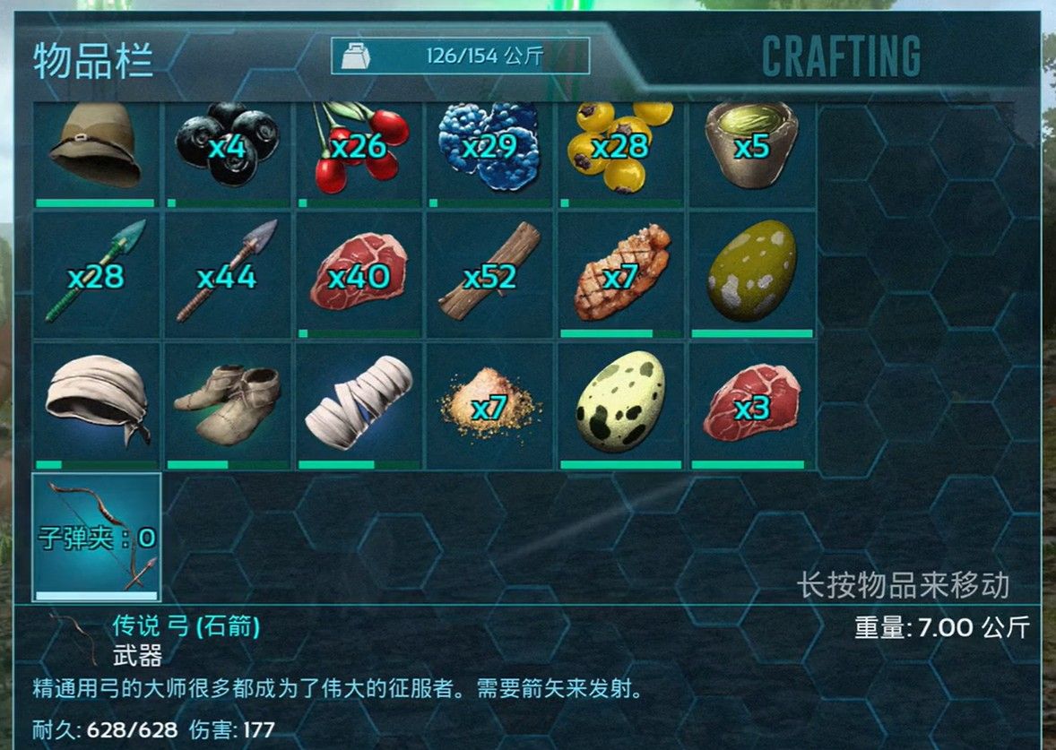Pick the stone arrows stack x44
Viewport: 1056px width, 750px height.
coord(227,275)
